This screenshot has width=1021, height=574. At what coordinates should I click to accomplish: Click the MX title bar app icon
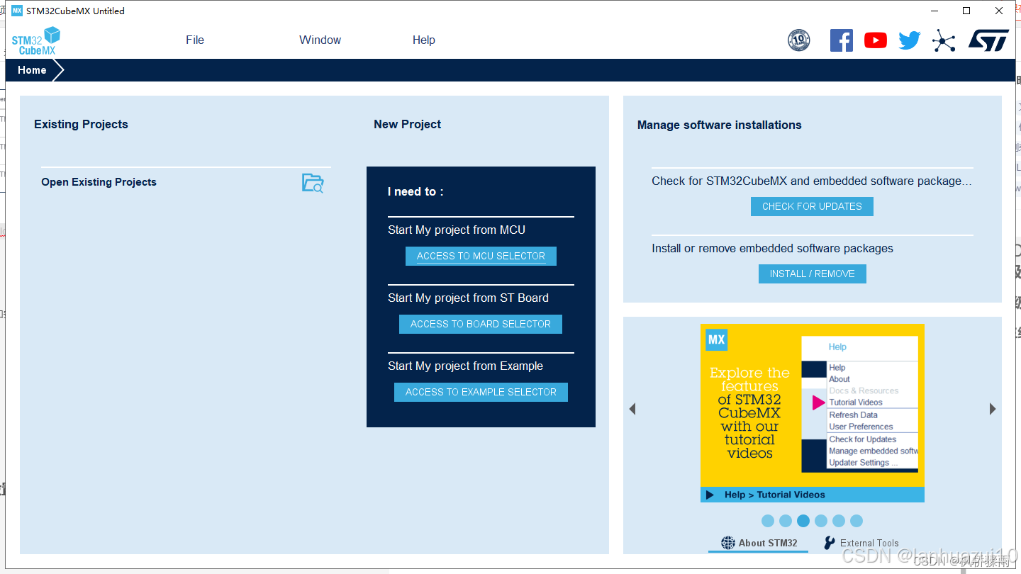coord(17,11)
